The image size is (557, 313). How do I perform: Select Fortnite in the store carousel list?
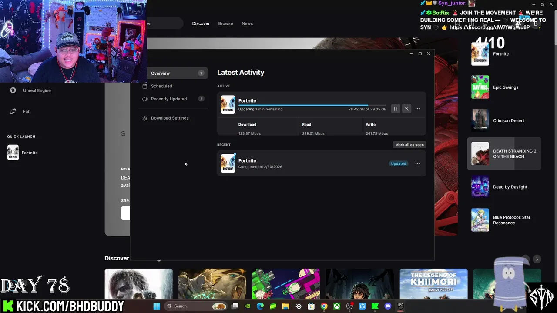(x=504, y=54)
